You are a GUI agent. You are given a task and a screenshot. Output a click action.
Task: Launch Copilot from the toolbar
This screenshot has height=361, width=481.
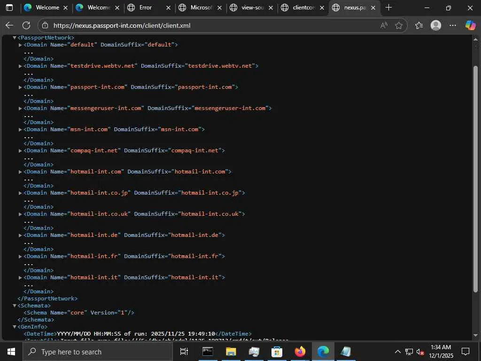coord(470,25)
